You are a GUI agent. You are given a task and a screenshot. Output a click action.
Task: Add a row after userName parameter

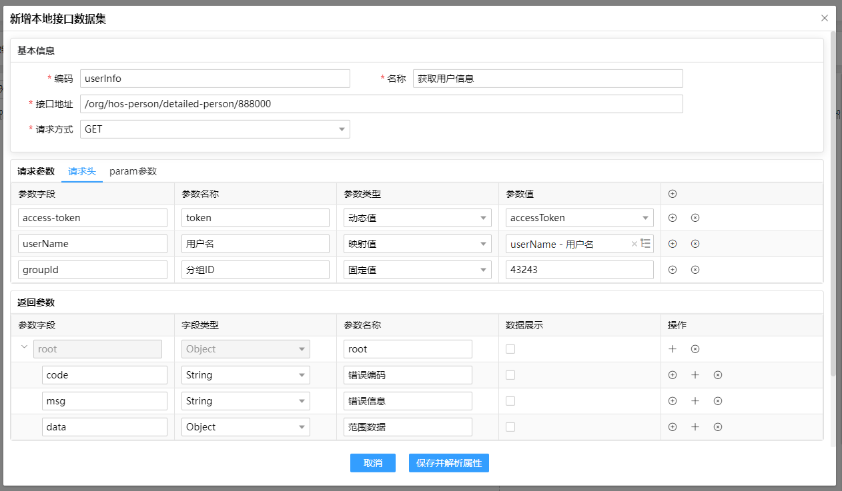(673, 244)
